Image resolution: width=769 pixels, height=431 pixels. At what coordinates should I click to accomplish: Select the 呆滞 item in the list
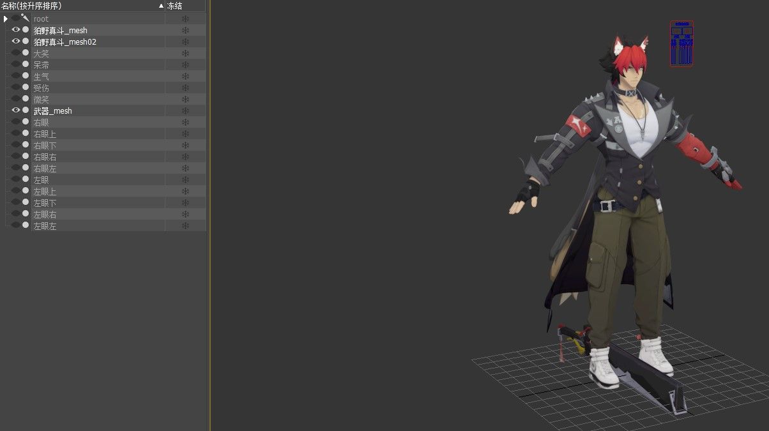42,65
